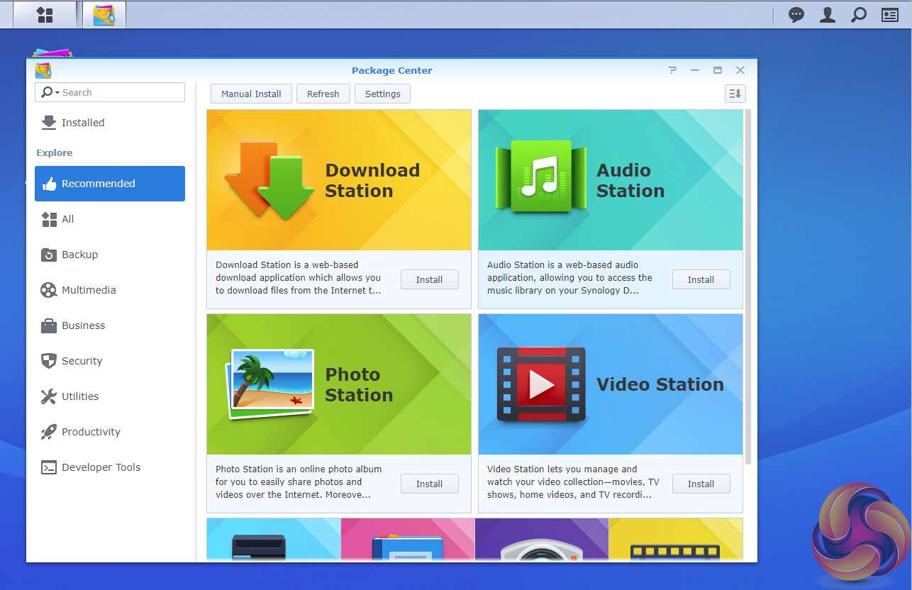Click the magnifier search icon in top bar
Screen dimensions: 912x590
858,15
